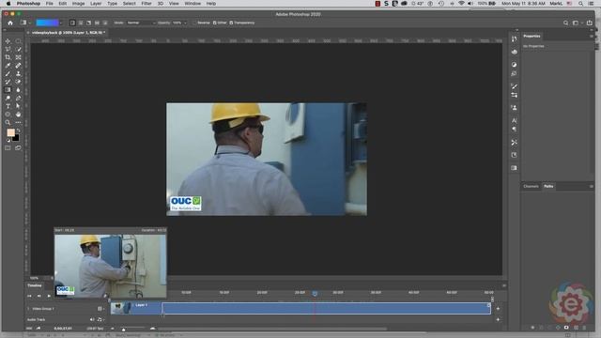Select the Hand tool
Image resolution: width=601 pixels, height=338 pixels.
pos(18,115)
